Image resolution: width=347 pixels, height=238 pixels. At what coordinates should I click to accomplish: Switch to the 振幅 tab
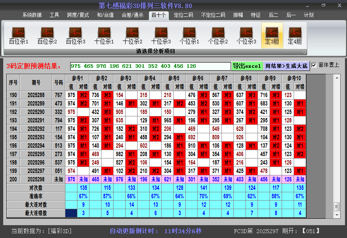(238, 15)
